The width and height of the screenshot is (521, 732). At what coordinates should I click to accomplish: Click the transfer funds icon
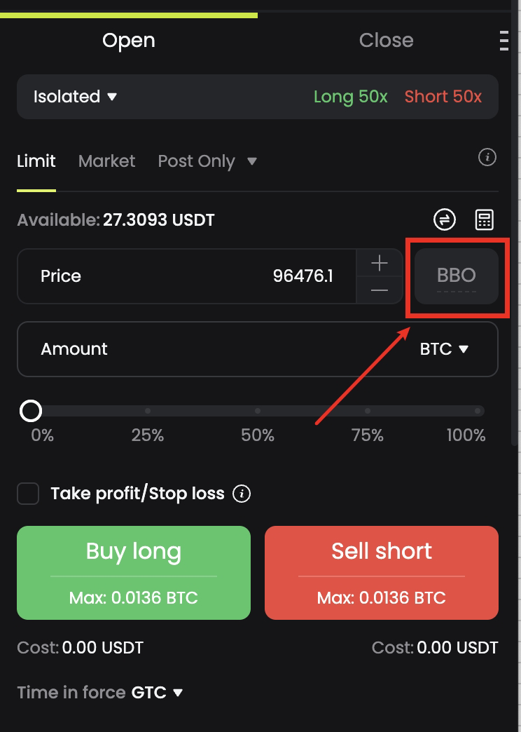point(445,219)
